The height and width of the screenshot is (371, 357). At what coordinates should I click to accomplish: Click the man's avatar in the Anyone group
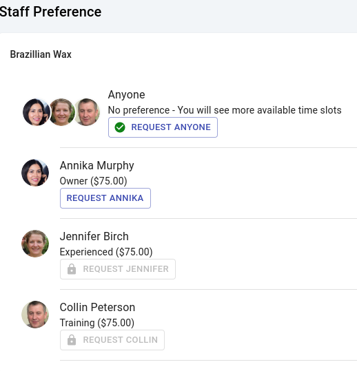pos(87,112)
